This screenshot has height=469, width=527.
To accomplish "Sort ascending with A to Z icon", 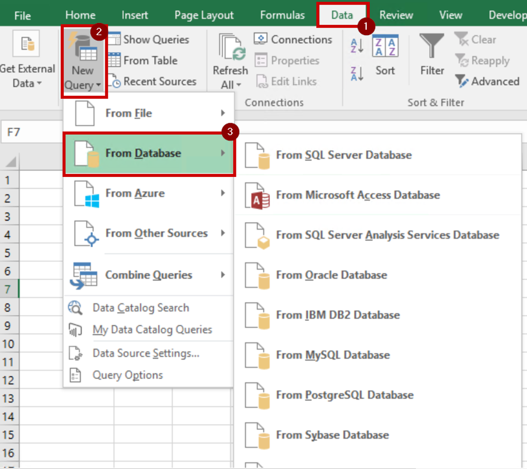I will point(356,46).
